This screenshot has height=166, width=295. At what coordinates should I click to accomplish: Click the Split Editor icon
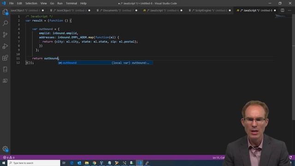point(283,10)
